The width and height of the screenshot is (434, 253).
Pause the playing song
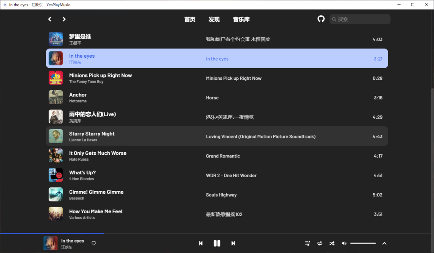coord(217,243)
